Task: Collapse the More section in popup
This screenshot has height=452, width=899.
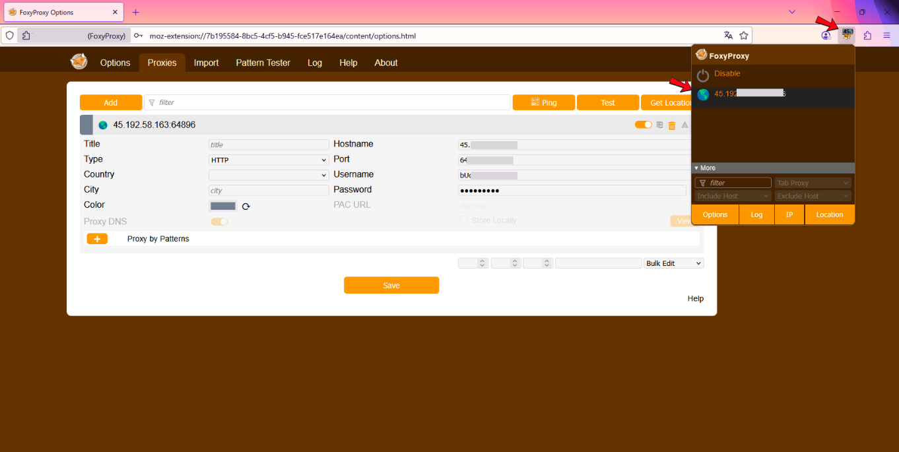Action: point(772,168)
